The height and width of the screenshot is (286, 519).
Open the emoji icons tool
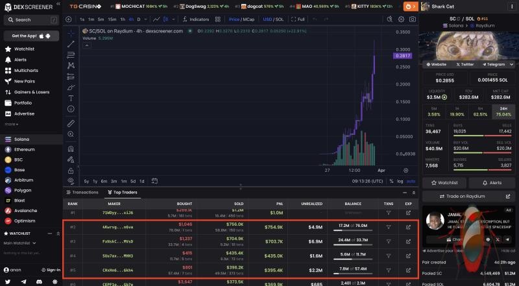click(x=71, y=109)
